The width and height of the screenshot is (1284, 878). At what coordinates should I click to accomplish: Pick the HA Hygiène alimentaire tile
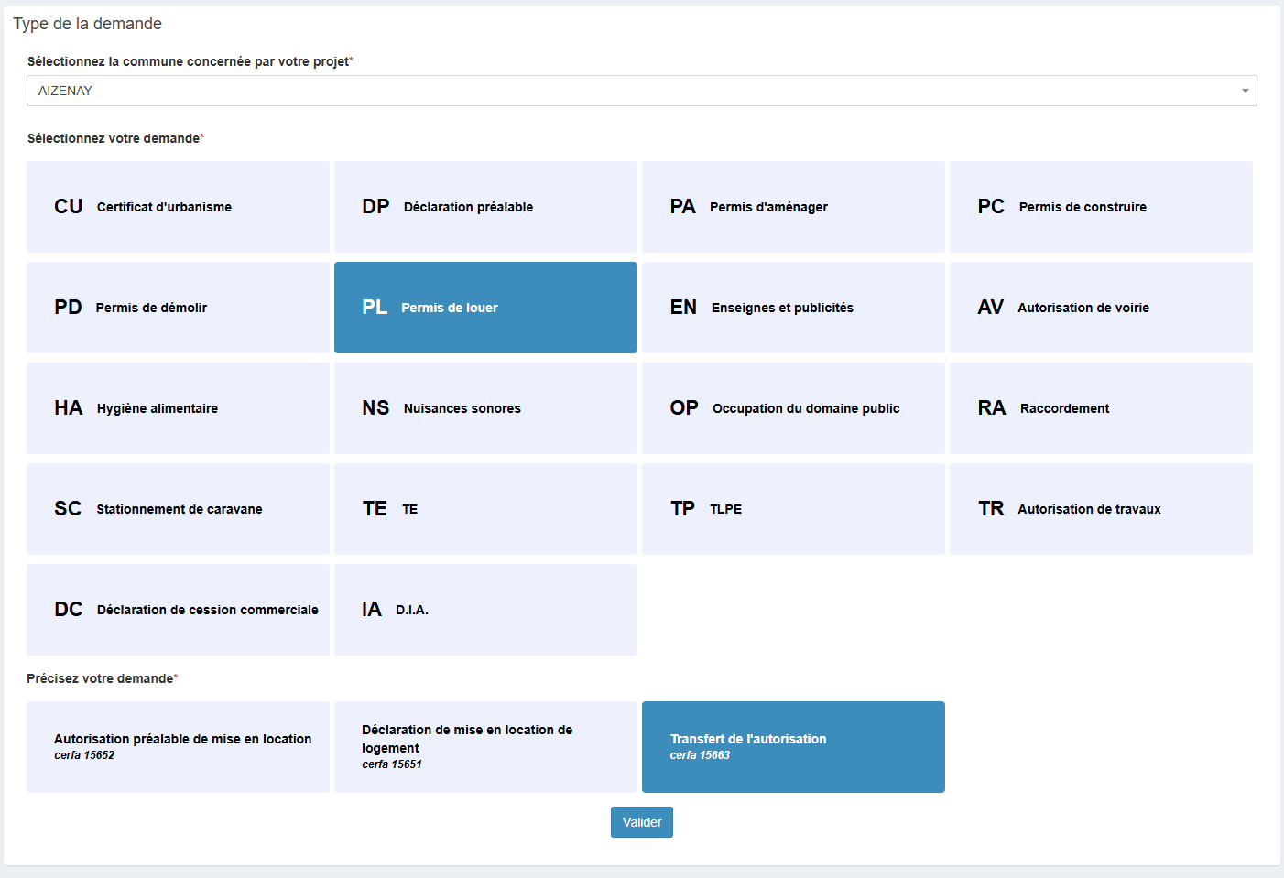tap(178, 408)
